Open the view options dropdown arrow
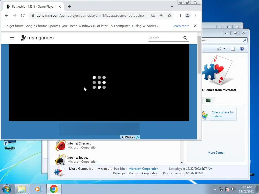This screenshot has height=194, width=259. 225,49
